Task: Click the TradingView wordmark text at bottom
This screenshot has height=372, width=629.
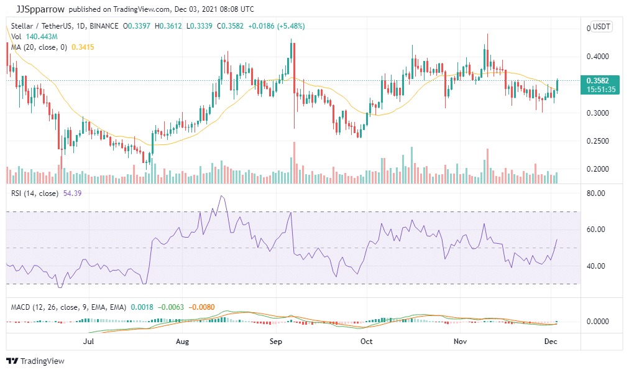Action: tap(42, 361)
